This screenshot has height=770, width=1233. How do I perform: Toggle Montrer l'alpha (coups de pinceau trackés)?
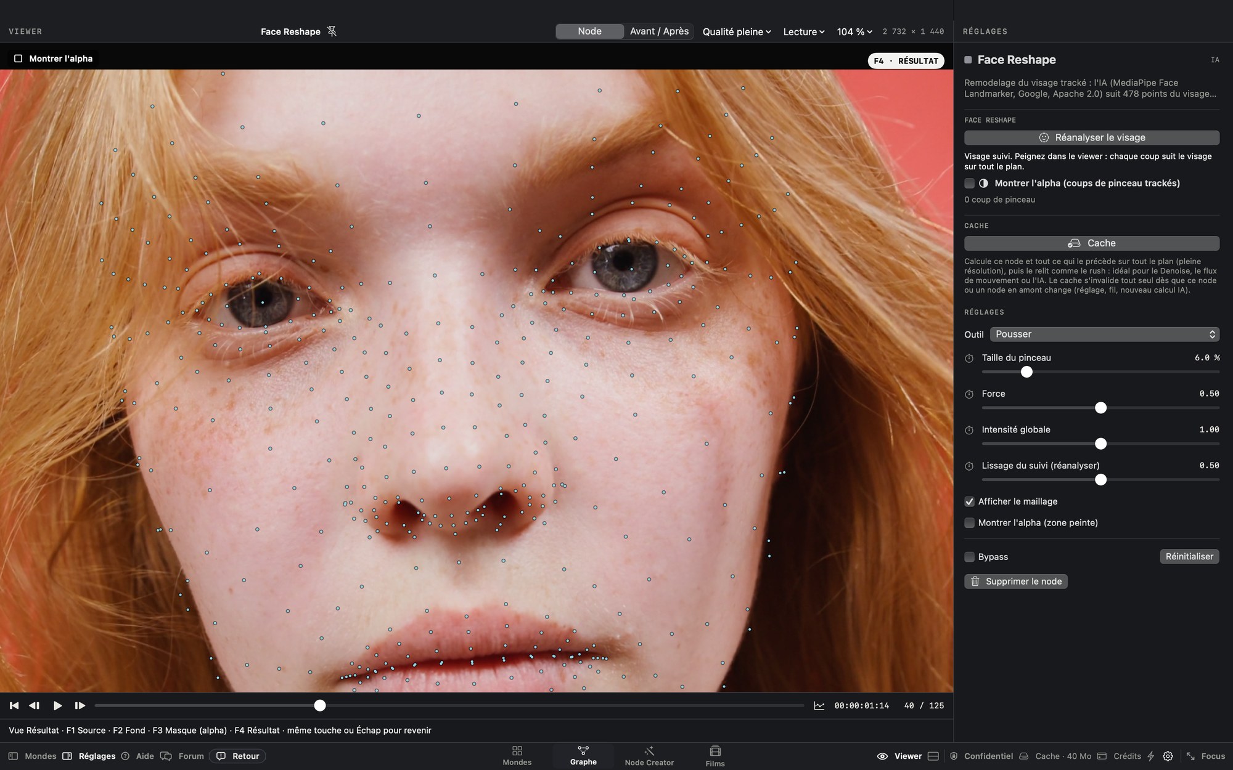tap(969, 184)
